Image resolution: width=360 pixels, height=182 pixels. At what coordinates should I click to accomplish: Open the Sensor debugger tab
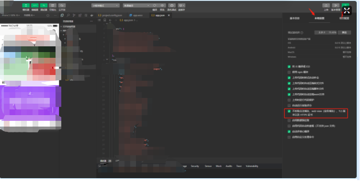point(208,166)
